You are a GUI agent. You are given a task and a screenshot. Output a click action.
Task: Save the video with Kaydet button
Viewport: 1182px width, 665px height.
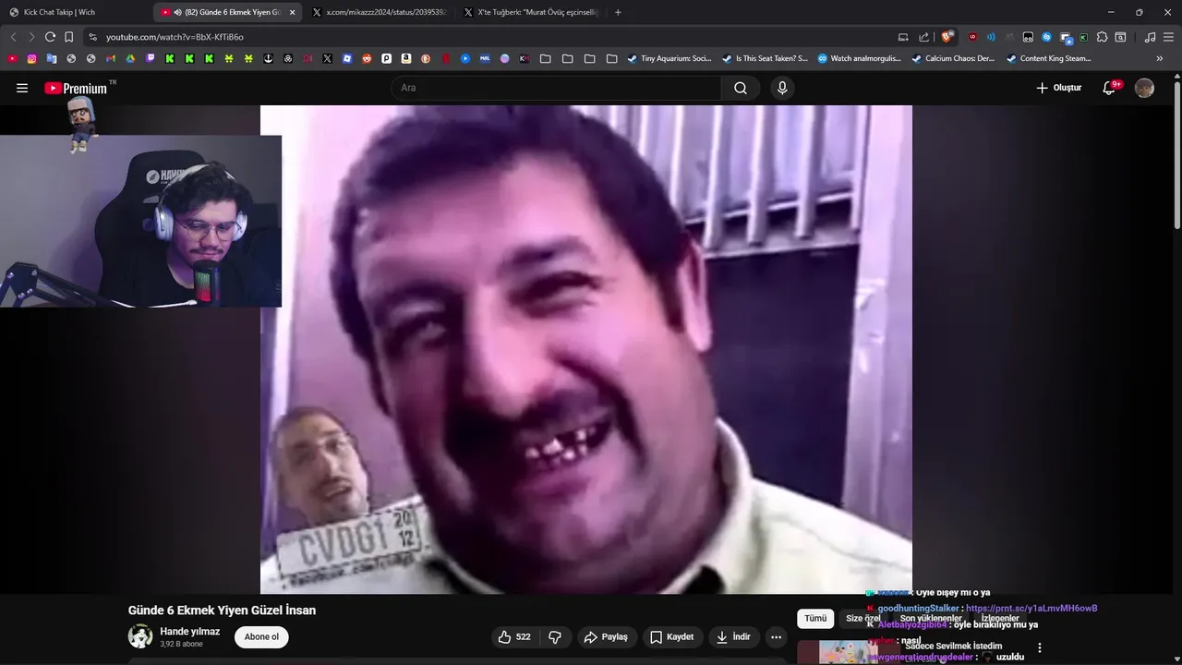pos(671,636)
